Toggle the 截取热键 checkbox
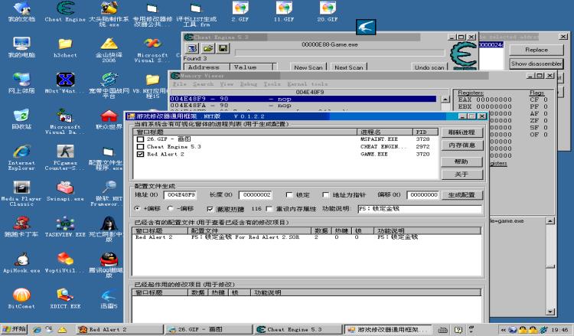Image resolution: width=574 pixels, height=336 pixels. click(x=210, y=209)
